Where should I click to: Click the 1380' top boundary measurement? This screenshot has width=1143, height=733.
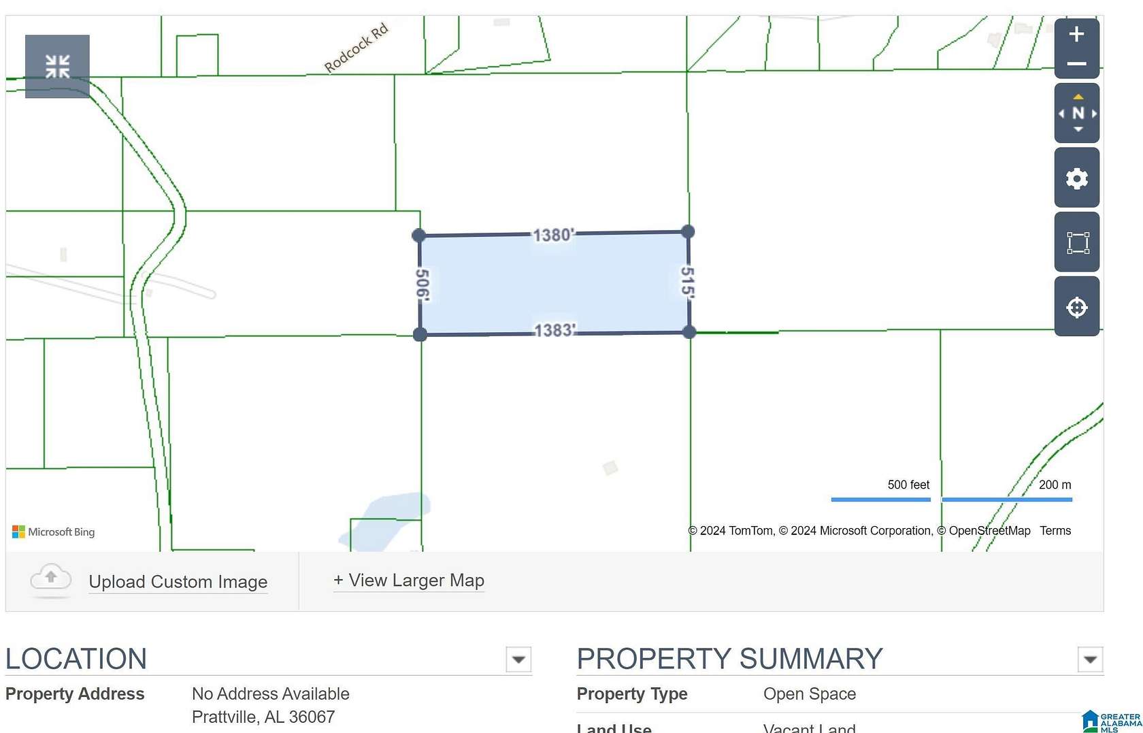pyautogui.click(x=553, y=235)
